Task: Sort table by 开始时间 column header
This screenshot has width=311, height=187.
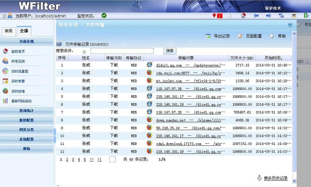Action: 273,58
